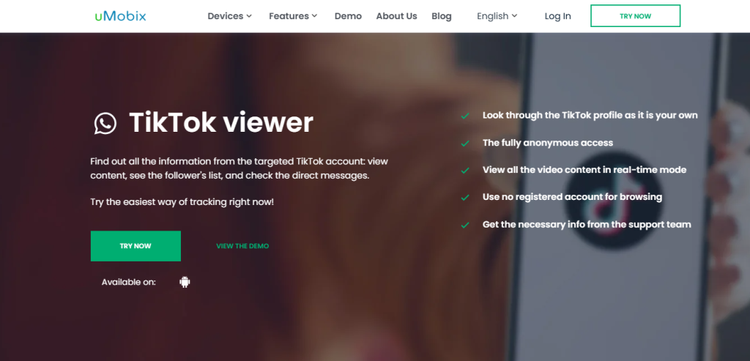This screenshot has height=361, width=750.
Task: Open the About Us page
Action: tap(396, 16)
